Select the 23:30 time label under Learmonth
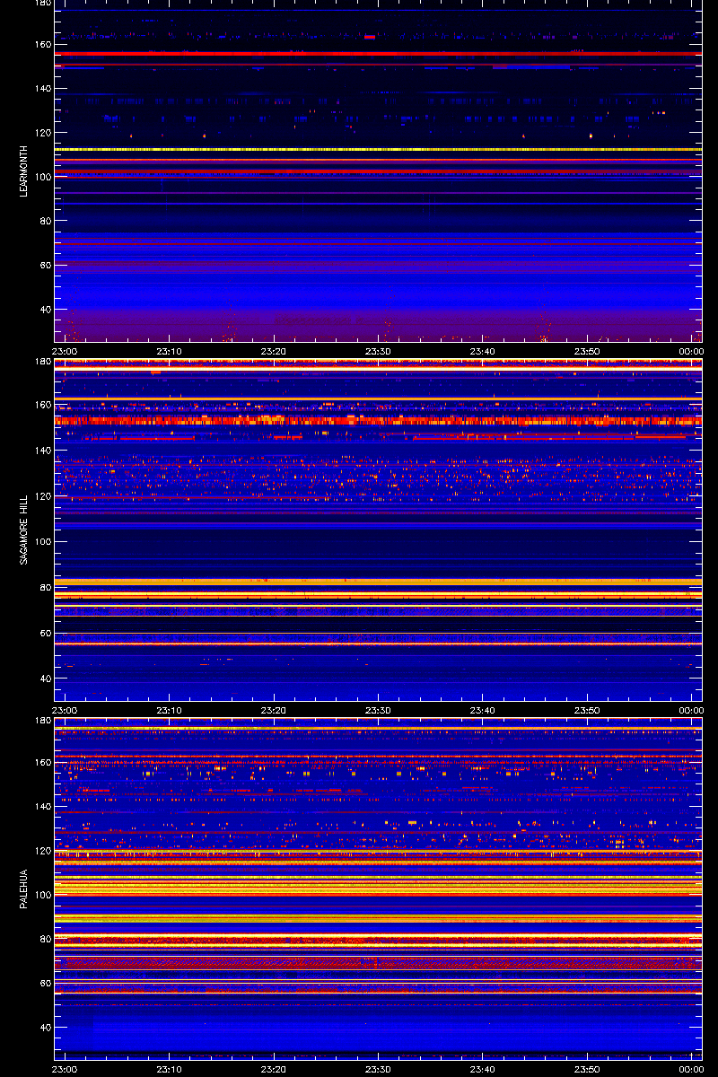 pos(378,351)
